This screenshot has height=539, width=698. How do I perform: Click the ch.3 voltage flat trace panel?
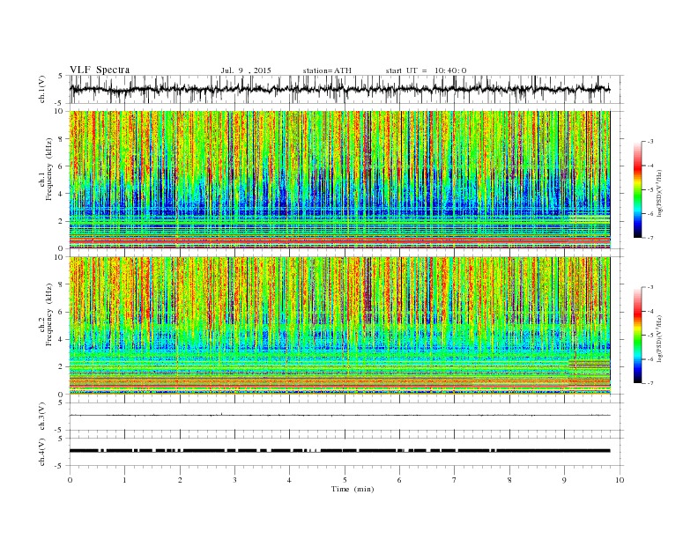(x=346, y=417)
